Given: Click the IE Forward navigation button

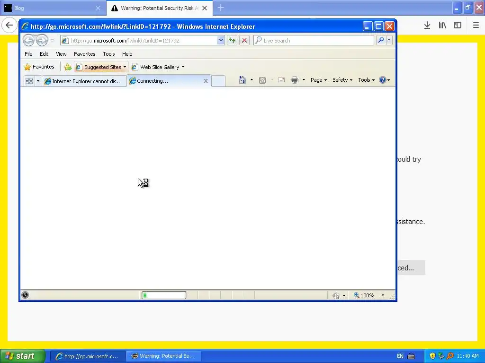Looking at the screenshot, I should click(42, 40).
